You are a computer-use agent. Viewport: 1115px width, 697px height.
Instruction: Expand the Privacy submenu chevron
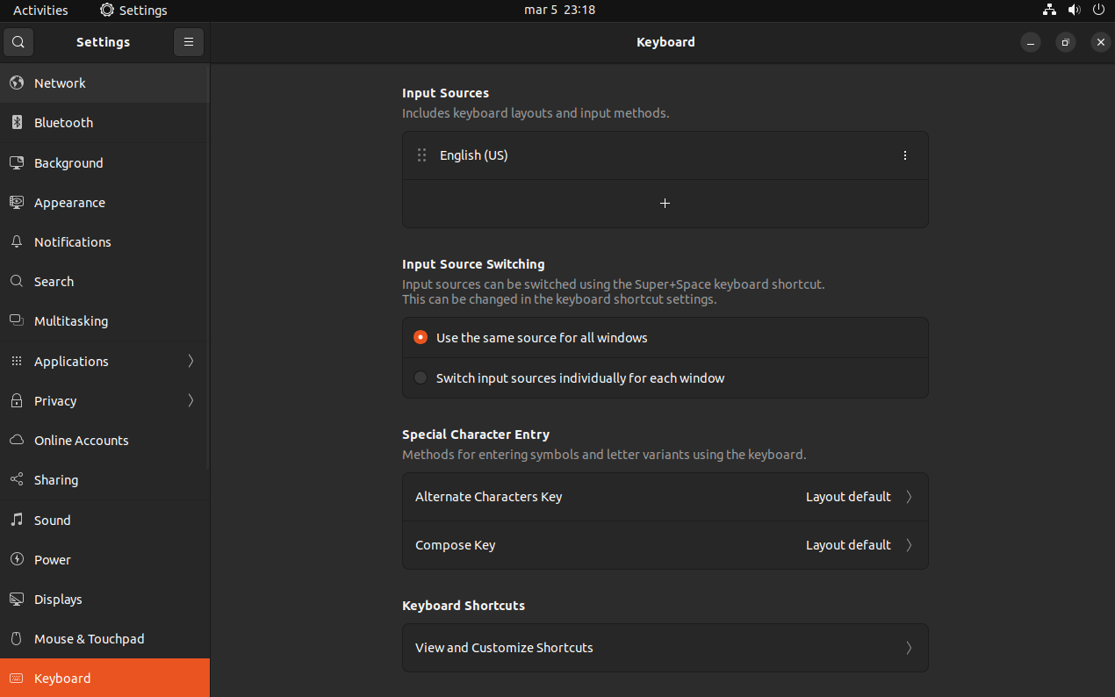(x=191, y=401)
